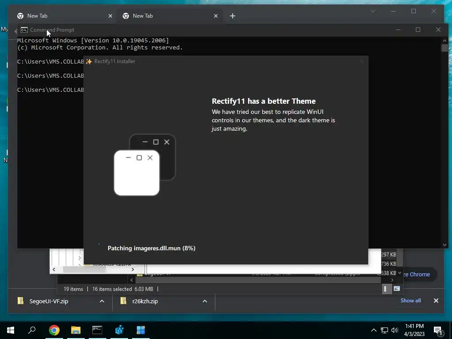Image resolution: width=452 pixels, height=339 pixels.
Task: Click 16 items selected 6.03 MB text
Action: click(x=123, y=289)
